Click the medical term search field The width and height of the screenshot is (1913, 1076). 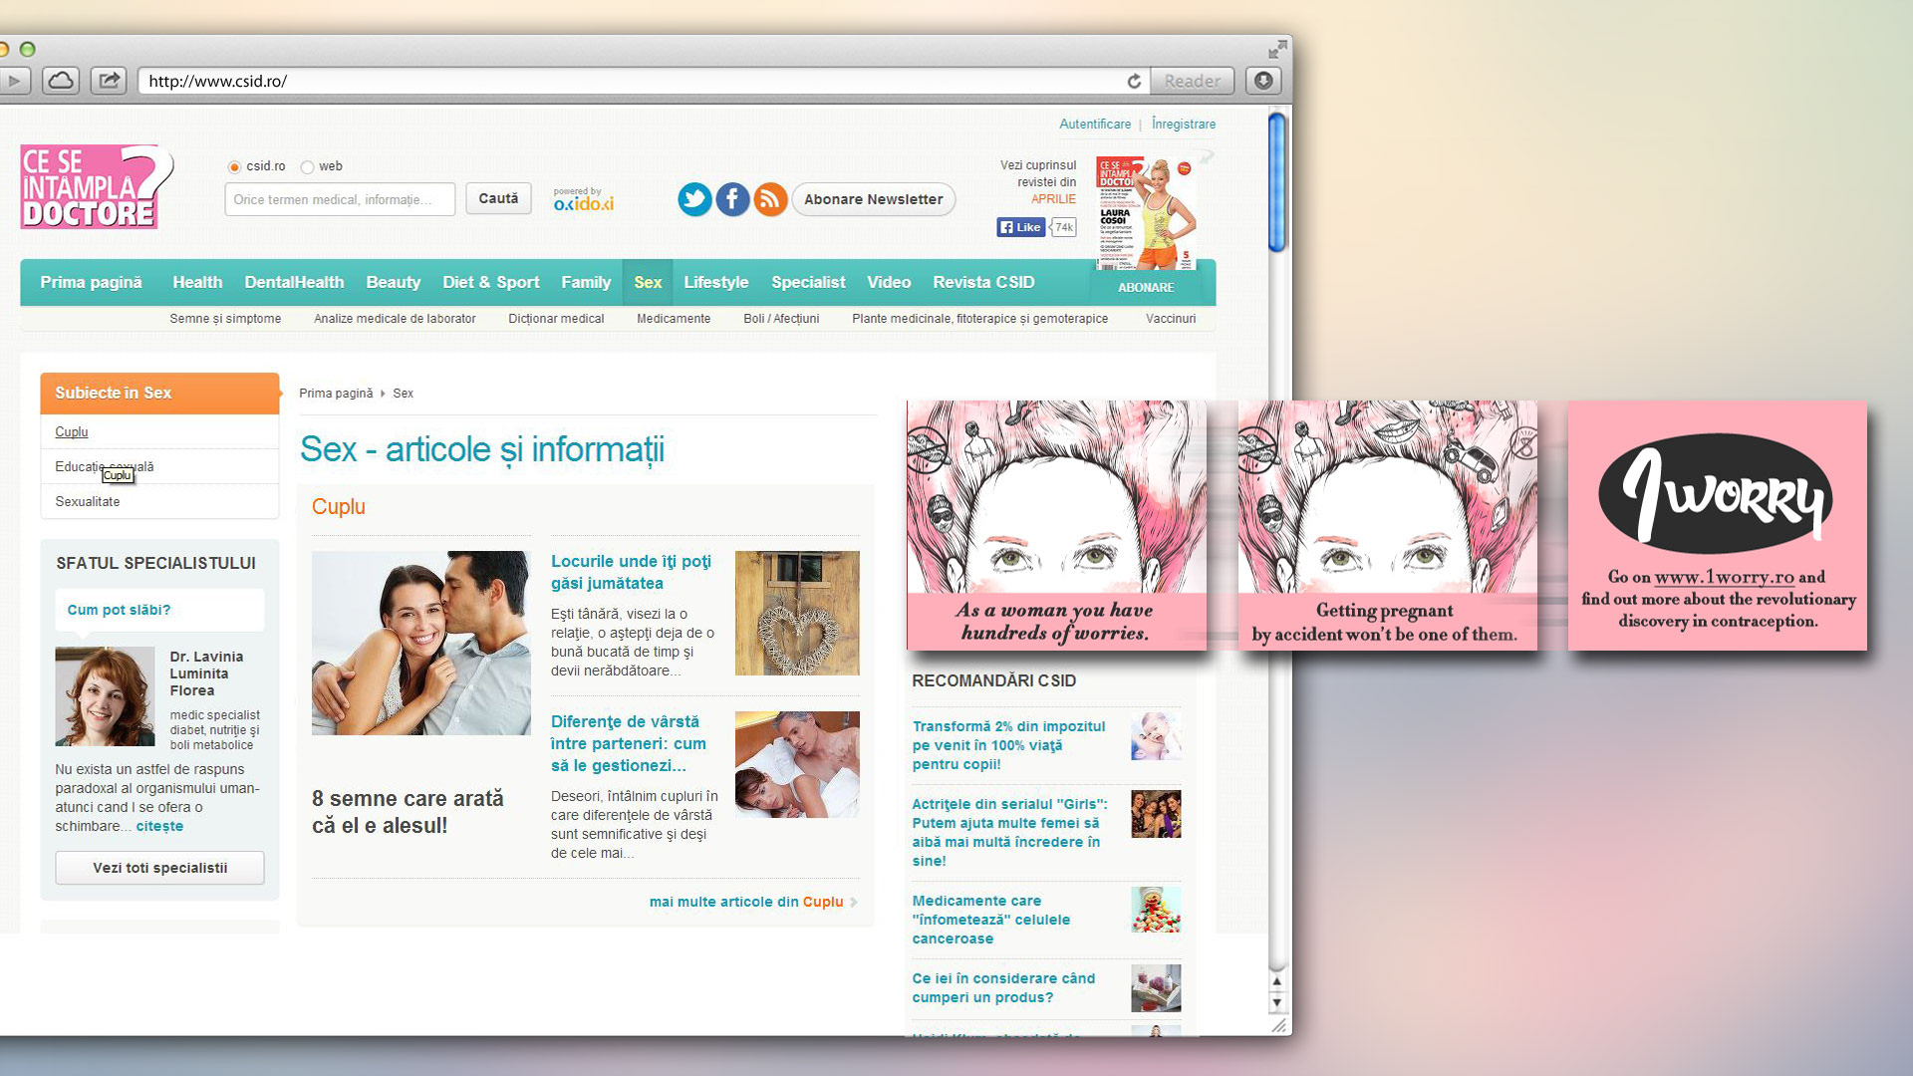(x=340, y=199)
